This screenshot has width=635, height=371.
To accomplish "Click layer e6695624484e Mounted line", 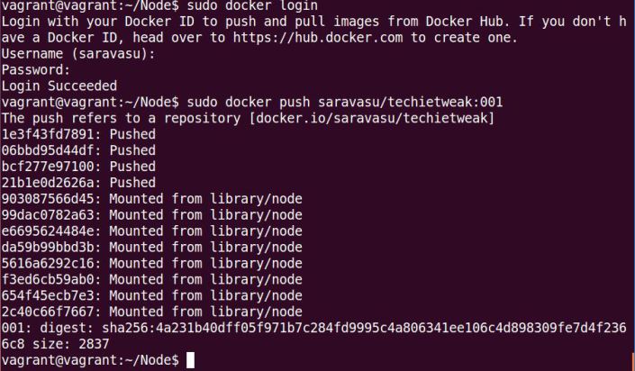I will click(152, 231).
